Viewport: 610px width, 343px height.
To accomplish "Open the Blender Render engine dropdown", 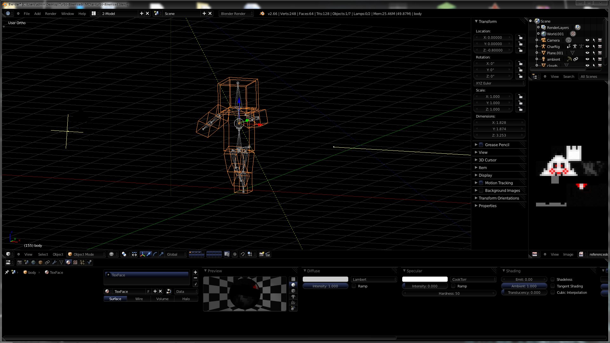I will pyautogui.click(x=236, y=13).
